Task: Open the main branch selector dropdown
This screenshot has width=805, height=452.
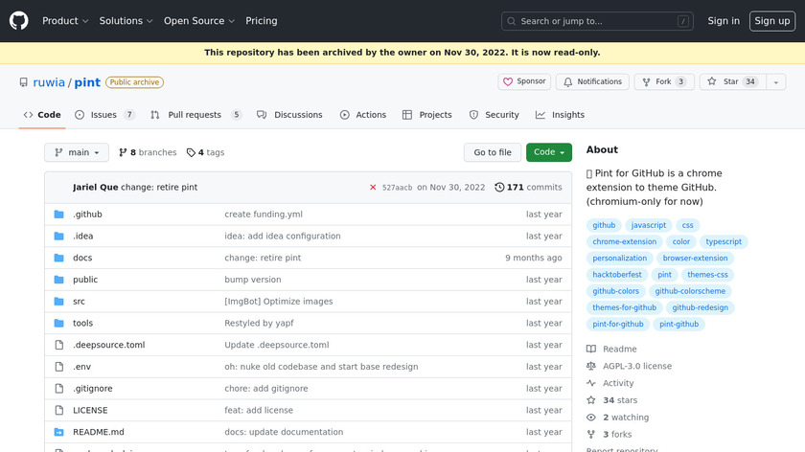Action: [x=77, y=152]
